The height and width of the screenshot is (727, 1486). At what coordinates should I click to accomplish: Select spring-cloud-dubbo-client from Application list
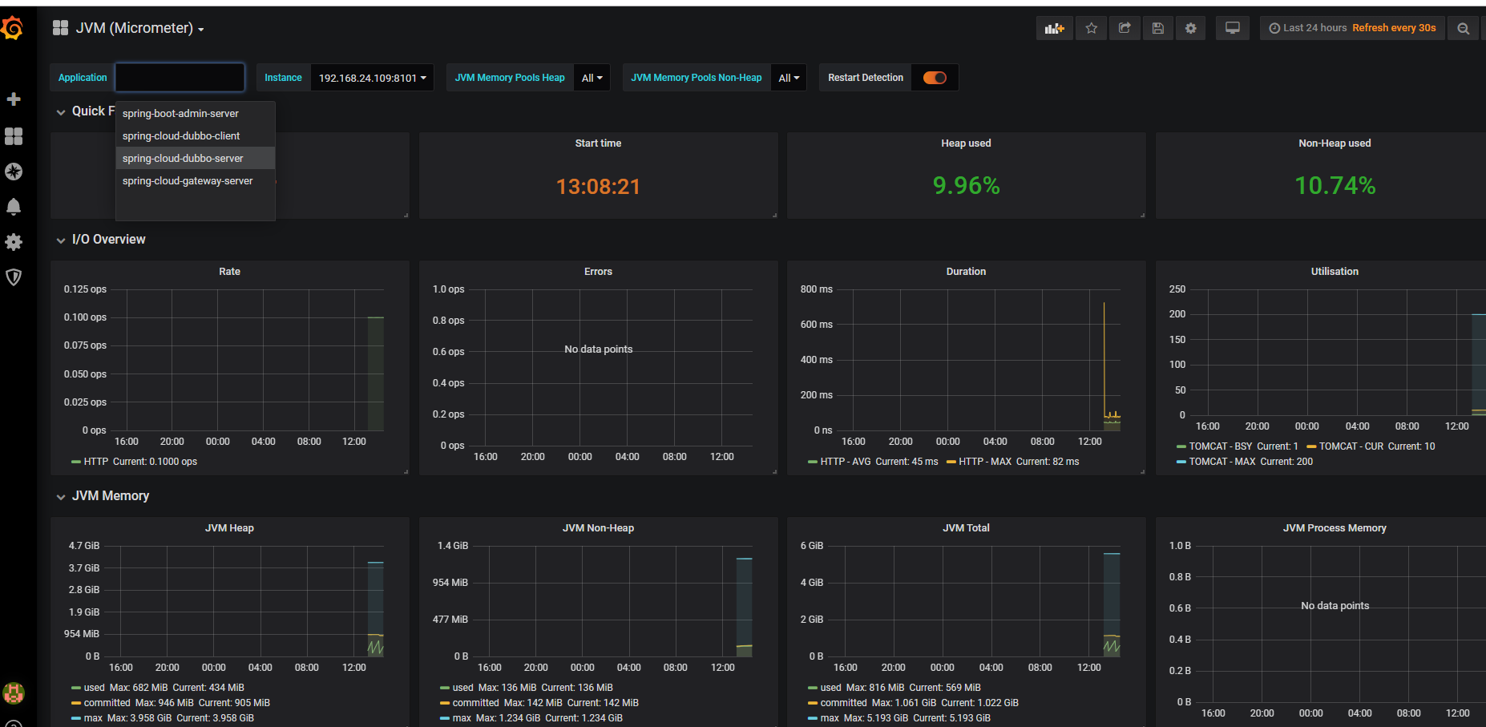tap(196, 136)
